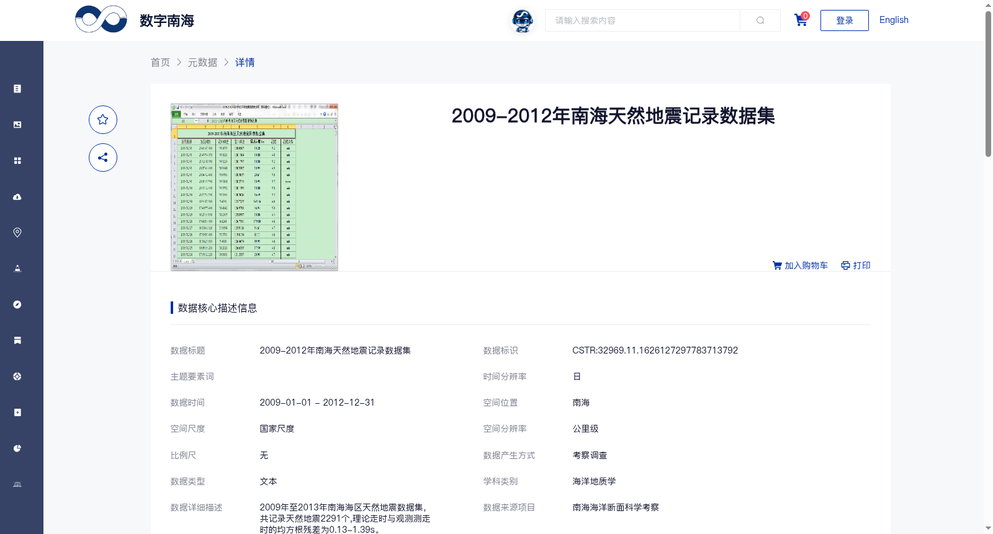Click the dataset title heading
The image size is (993, 534).
pos(613,116)
